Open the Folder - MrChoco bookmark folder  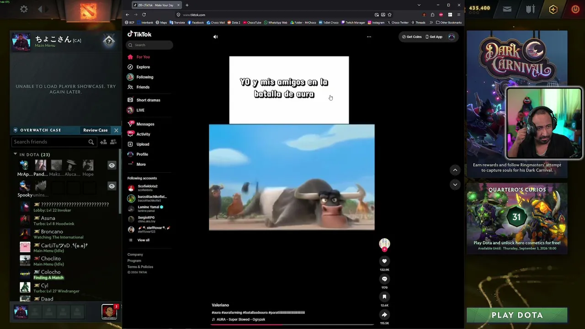click(x=303, y=22)
